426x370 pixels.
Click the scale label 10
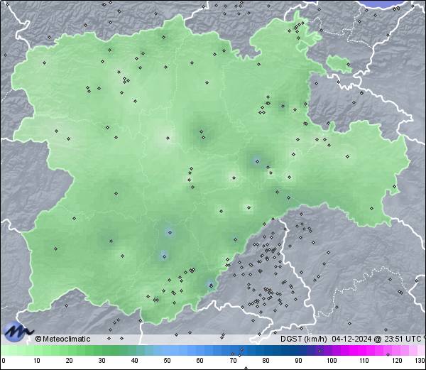(37, 361)
